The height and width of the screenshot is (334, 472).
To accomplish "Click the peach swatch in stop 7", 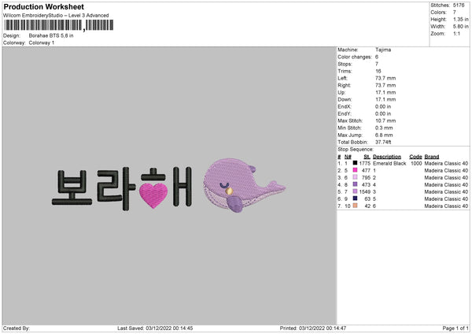I will (x=355, y=206).
